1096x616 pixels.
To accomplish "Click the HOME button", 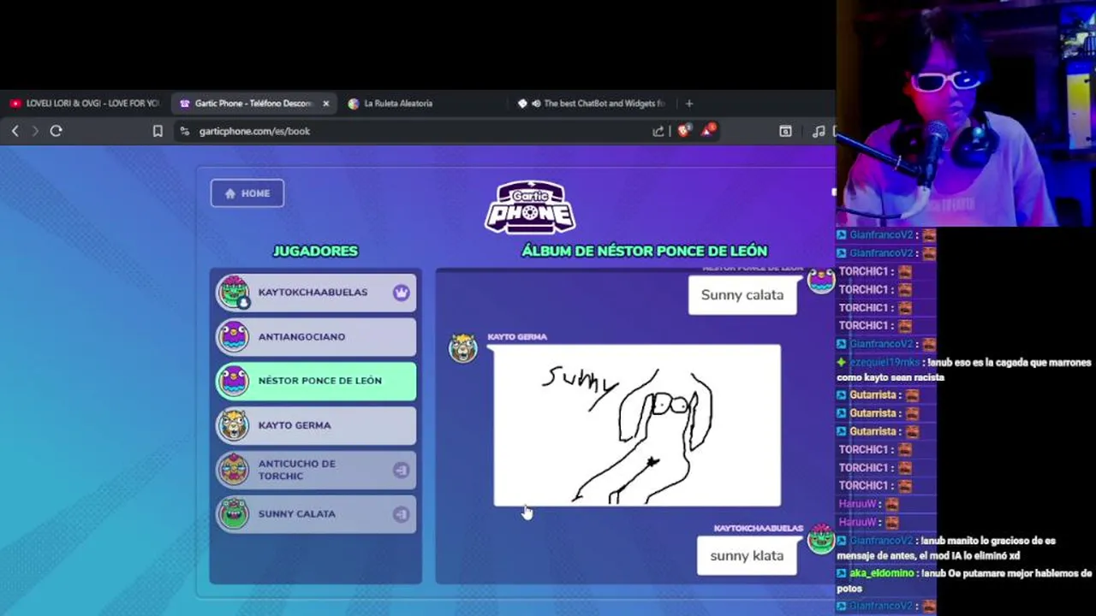I will (x=247, y=193).
